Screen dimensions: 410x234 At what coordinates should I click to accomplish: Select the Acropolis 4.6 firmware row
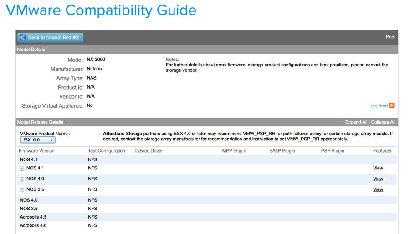(207, 225)
